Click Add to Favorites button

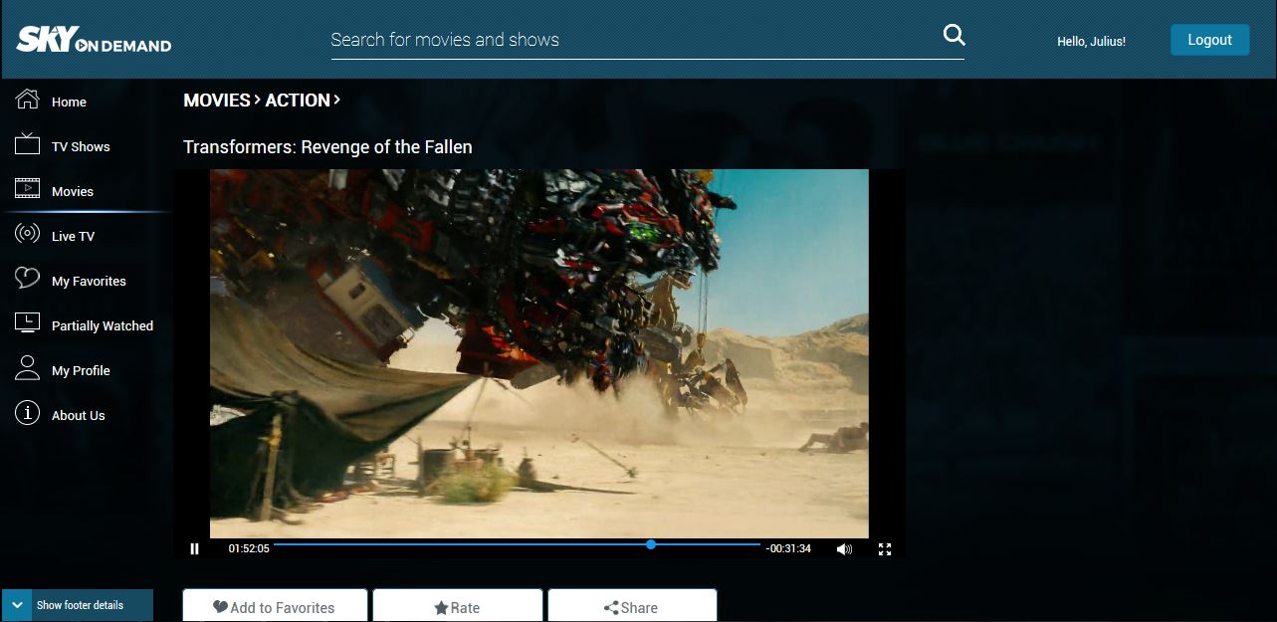275,605
